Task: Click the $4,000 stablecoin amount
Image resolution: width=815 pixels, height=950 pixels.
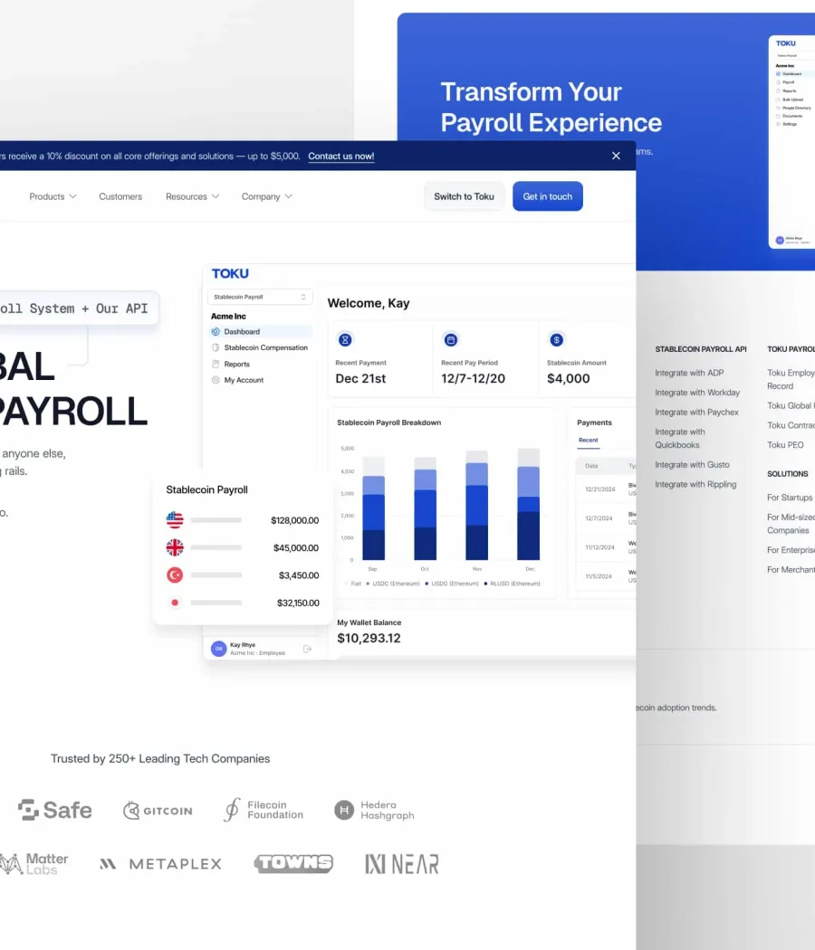Action: click(x=568, y=379)
